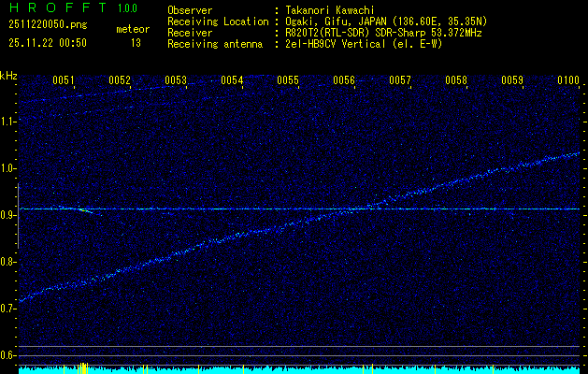Click the 0.7 frequency axis label

point(8,308)
